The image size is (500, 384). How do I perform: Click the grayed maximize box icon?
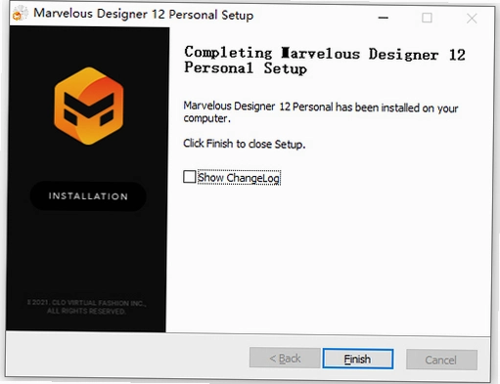click(x=427, y=18)
